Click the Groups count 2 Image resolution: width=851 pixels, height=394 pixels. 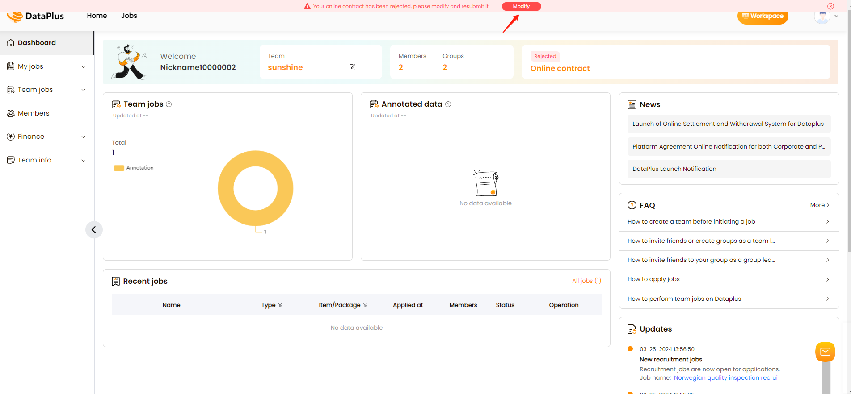(x=445, y=67)
